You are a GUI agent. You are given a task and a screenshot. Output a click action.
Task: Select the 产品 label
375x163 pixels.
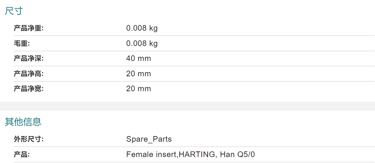pyautogui.click(x=22, y=155)
